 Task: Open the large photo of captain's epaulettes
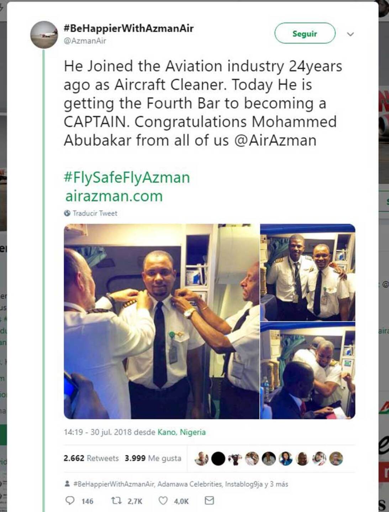(162, 321)
